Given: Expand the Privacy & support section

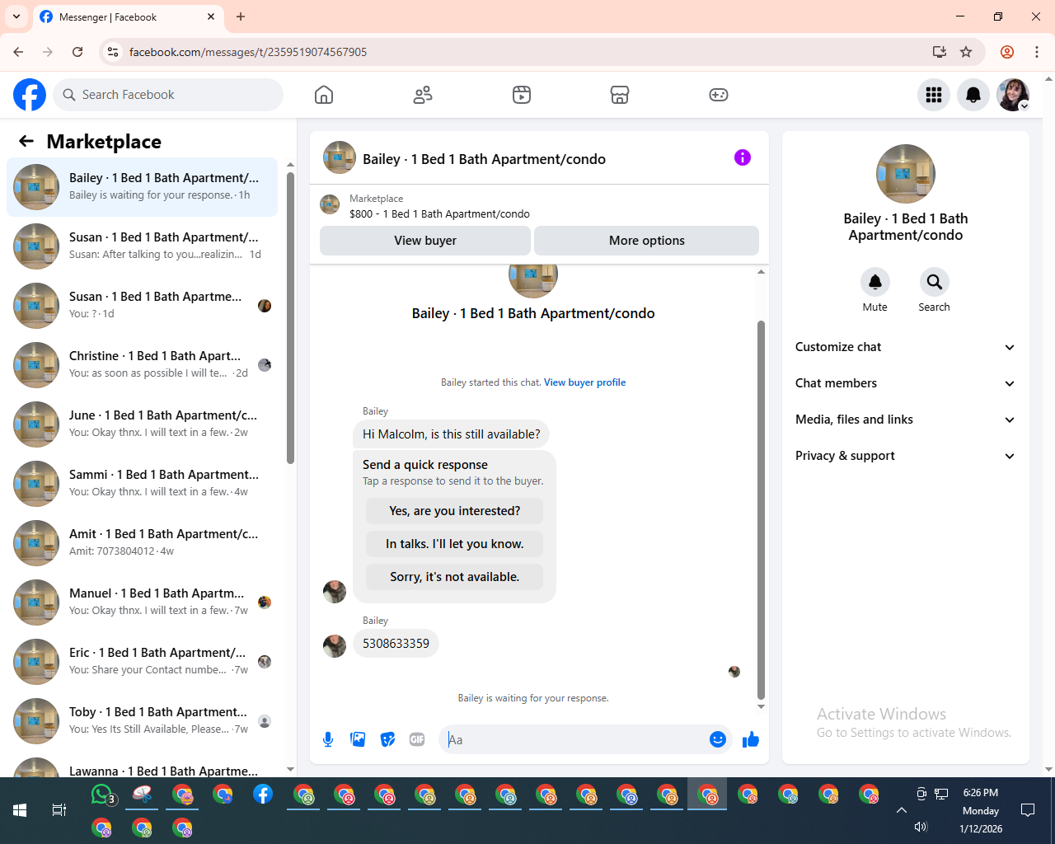Looking at the screenshot, I should (x=906, y=456).
